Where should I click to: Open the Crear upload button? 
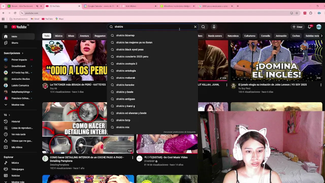point(297,27)
